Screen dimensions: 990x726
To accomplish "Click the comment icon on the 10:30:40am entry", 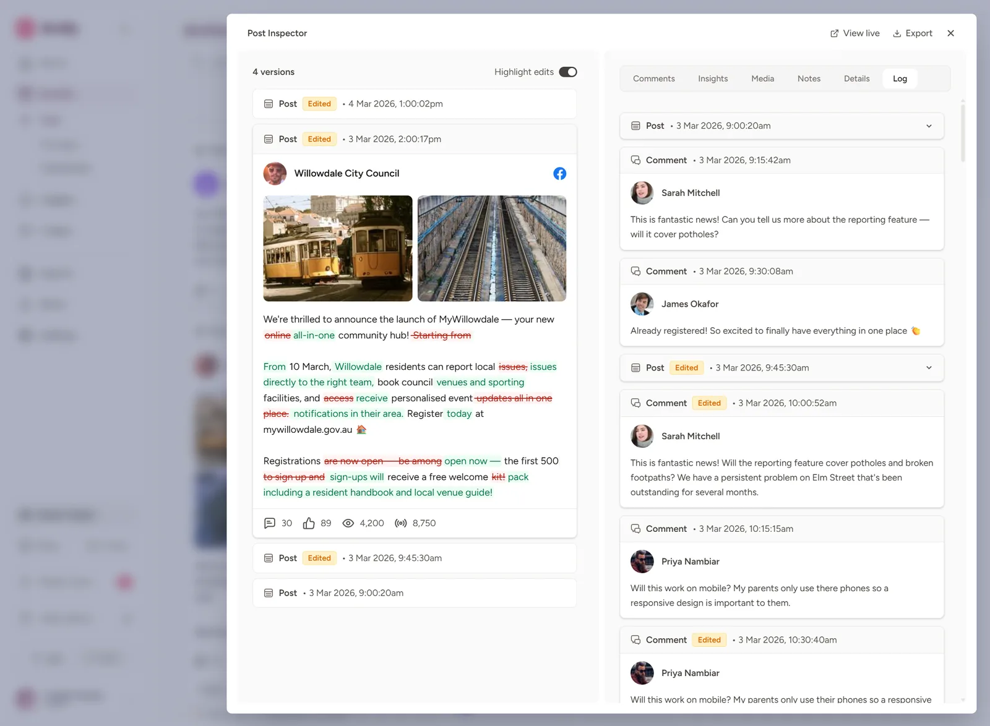I will pyautogui.click(x=635, y=640).
